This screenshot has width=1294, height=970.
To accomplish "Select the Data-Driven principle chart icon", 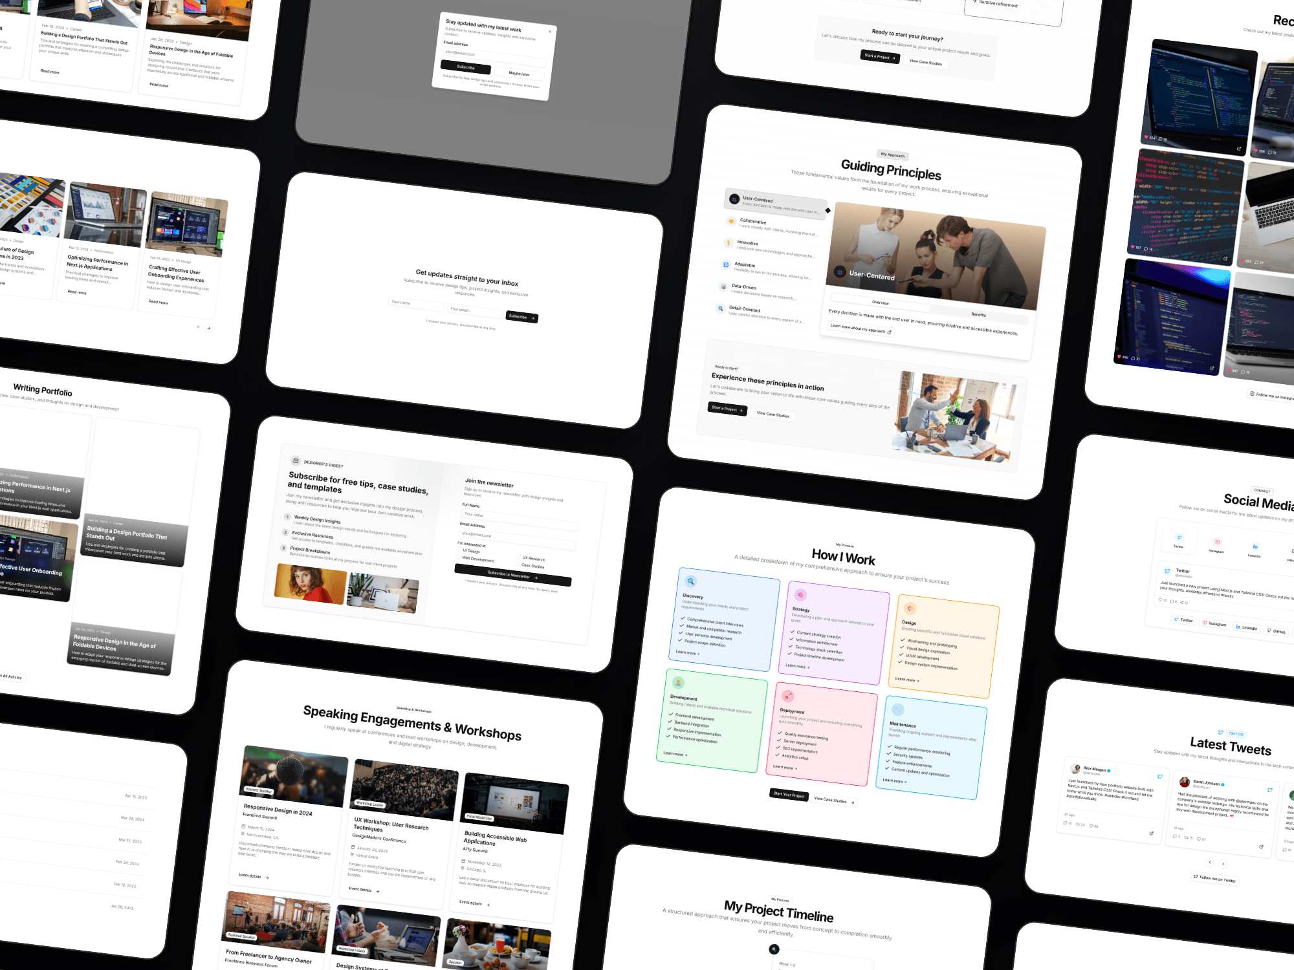I will [x=723, y=286].
